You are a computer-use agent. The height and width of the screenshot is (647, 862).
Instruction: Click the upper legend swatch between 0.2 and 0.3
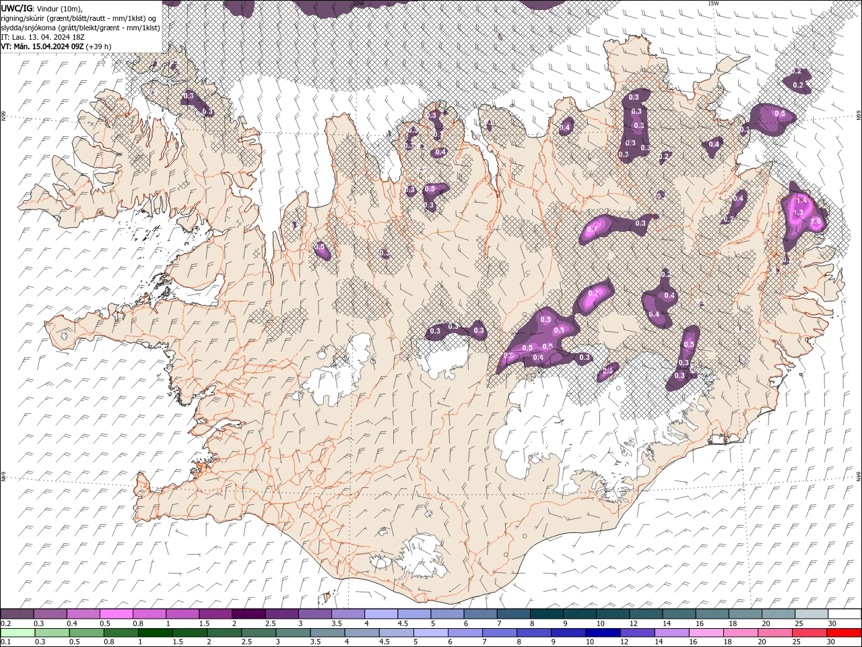(17, 614)
